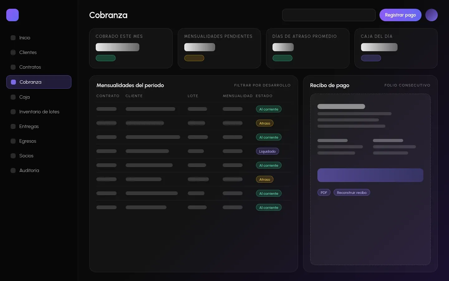449x281 pixels.
Task: Click the Liquidado status badge
Action: click(268, 151)
